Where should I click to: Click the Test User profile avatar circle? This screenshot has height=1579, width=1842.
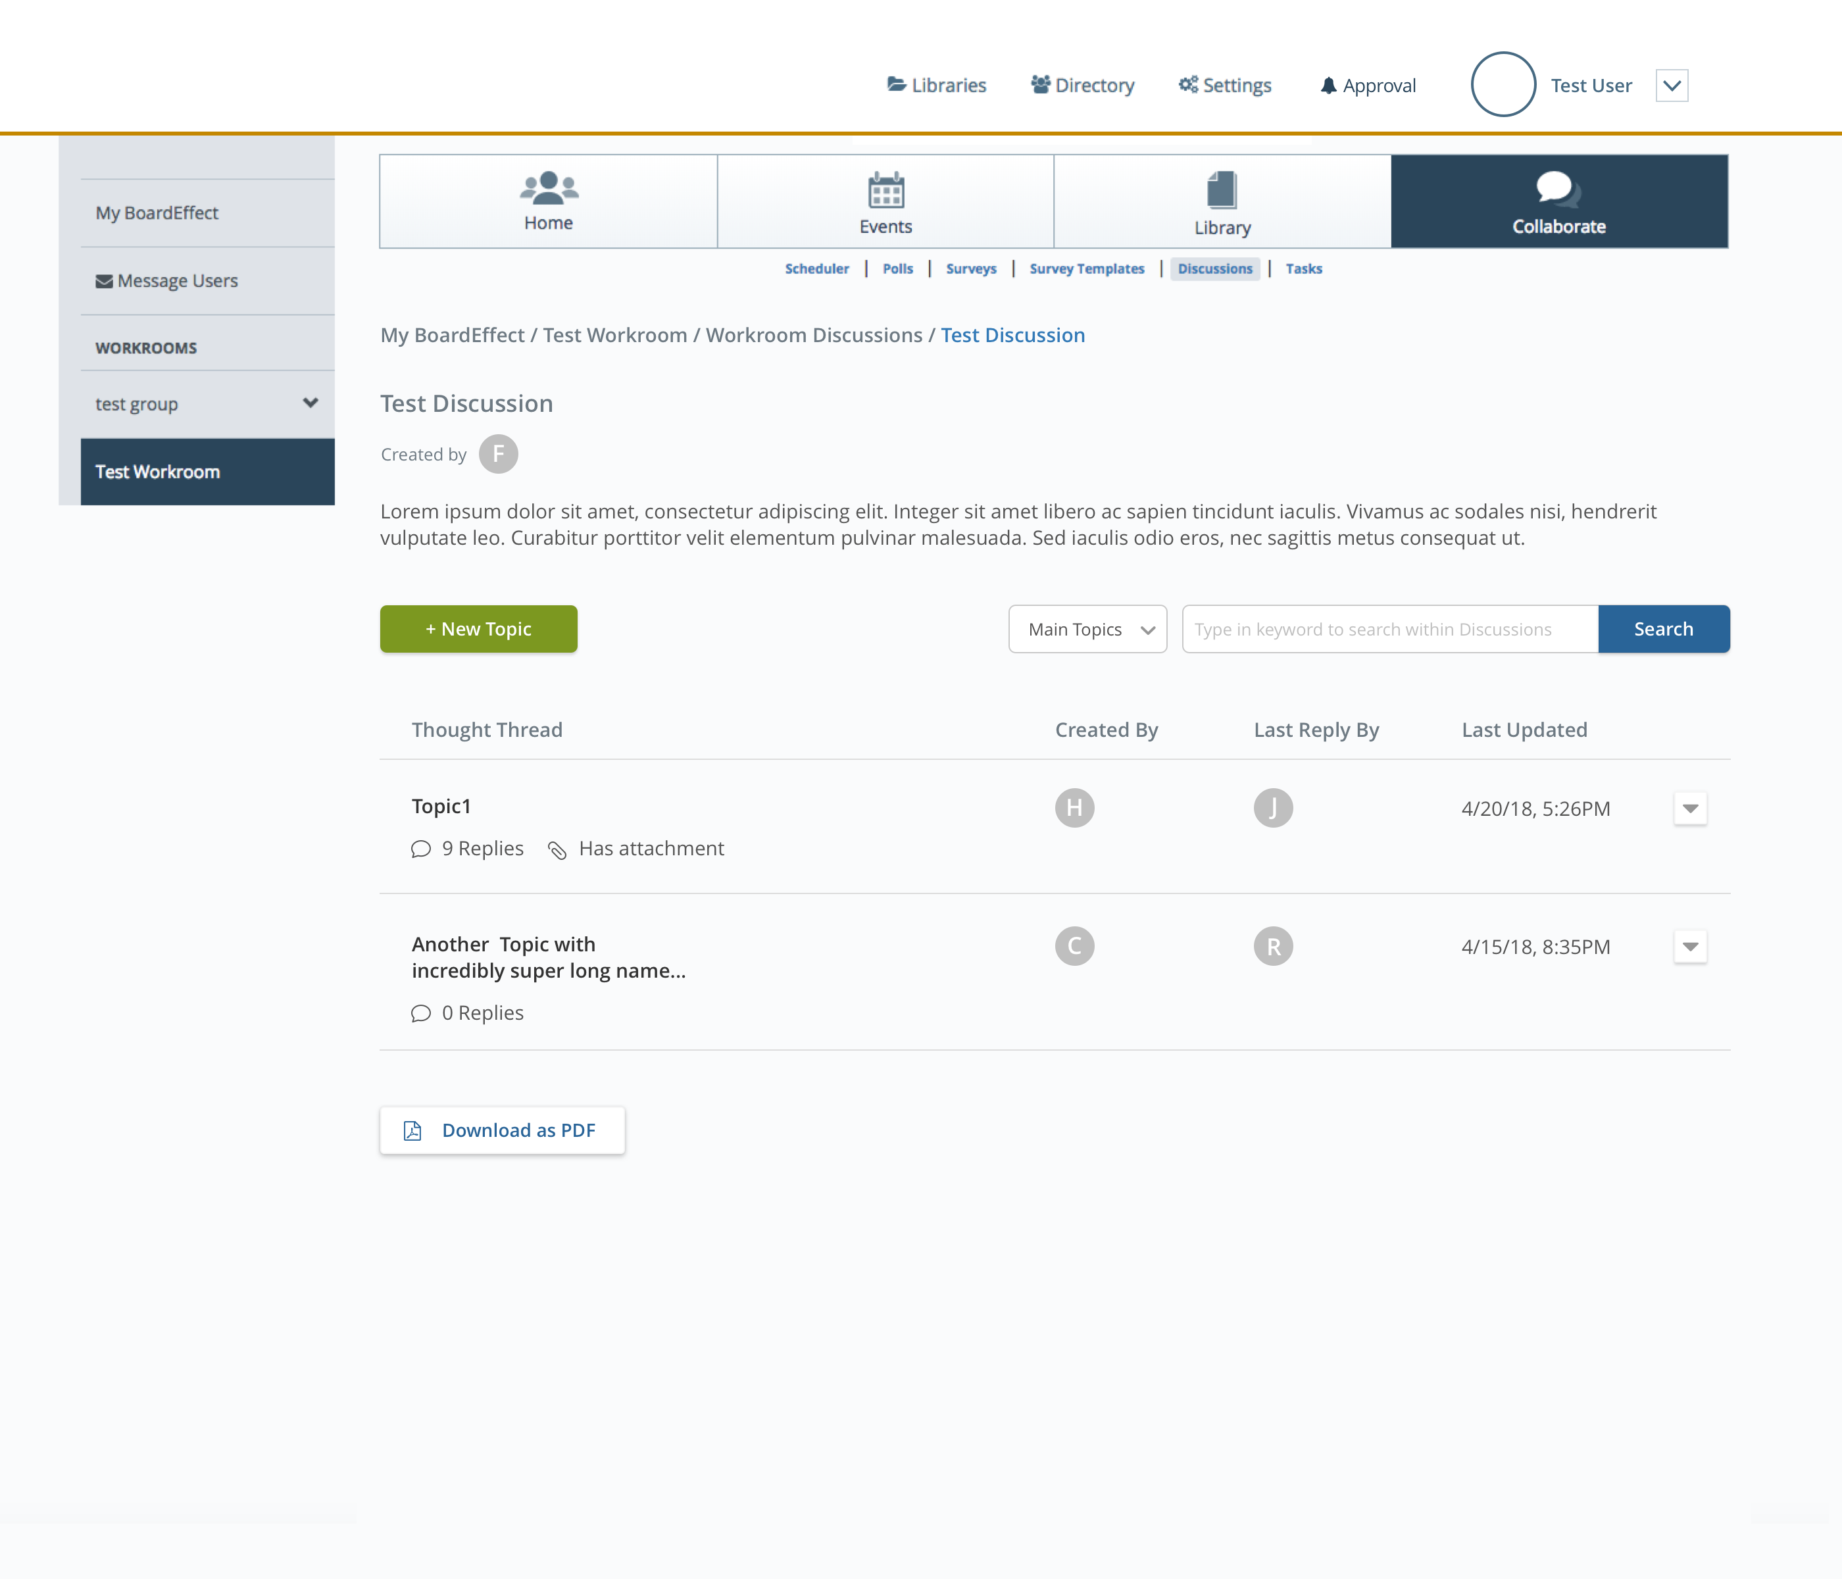(1503, 84)
